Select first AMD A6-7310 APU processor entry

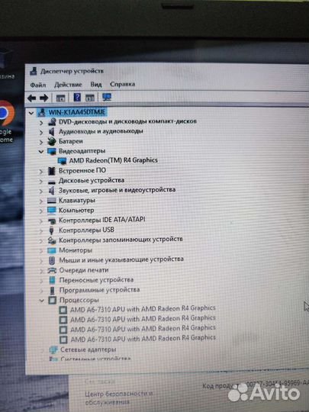pos(143,309)
